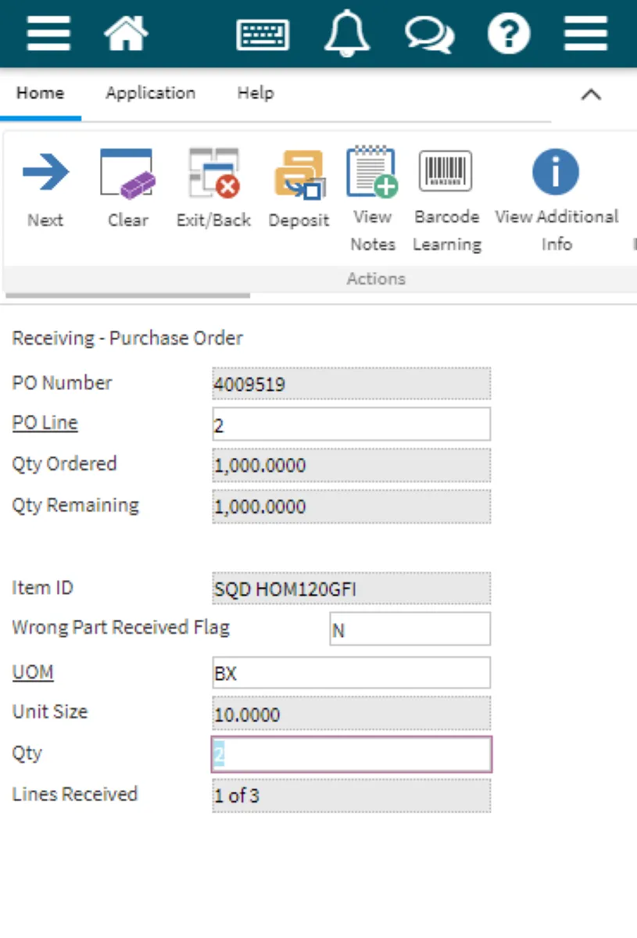637x938 pixels.
Task: Collapse the ribbon with the chevron
Action: 591,95
